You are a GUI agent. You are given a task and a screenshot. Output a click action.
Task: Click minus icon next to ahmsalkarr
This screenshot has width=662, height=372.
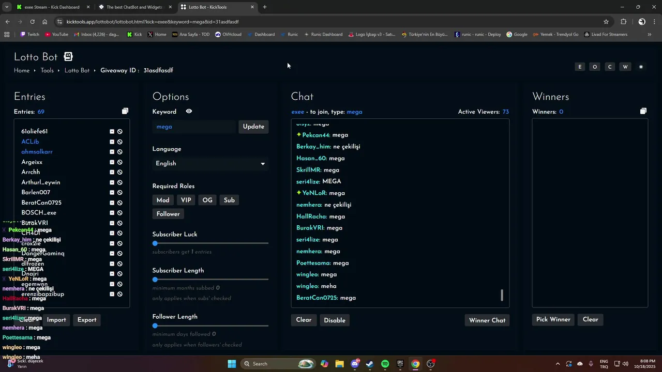[112, 152]
